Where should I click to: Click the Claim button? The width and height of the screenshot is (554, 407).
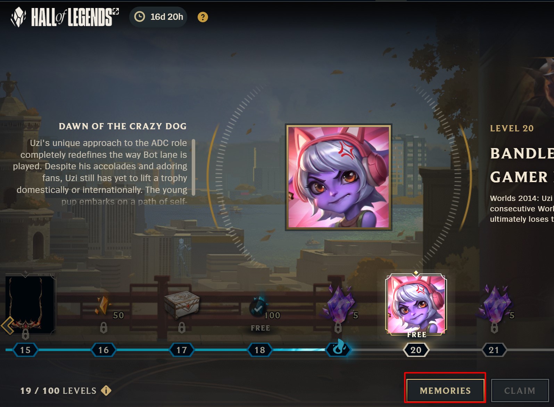pyautogui.click(x=520, y=391)
